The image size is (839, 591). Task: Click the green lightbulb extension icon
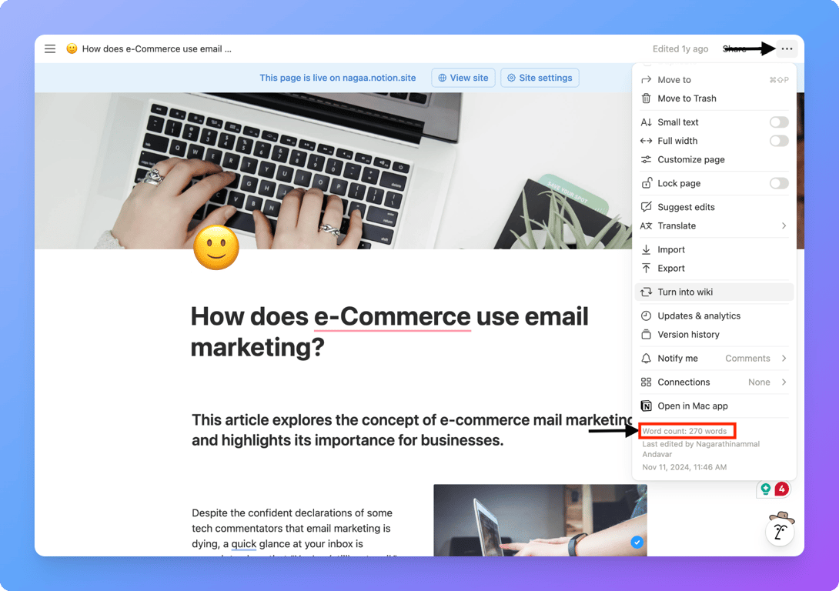coord(766,489)
